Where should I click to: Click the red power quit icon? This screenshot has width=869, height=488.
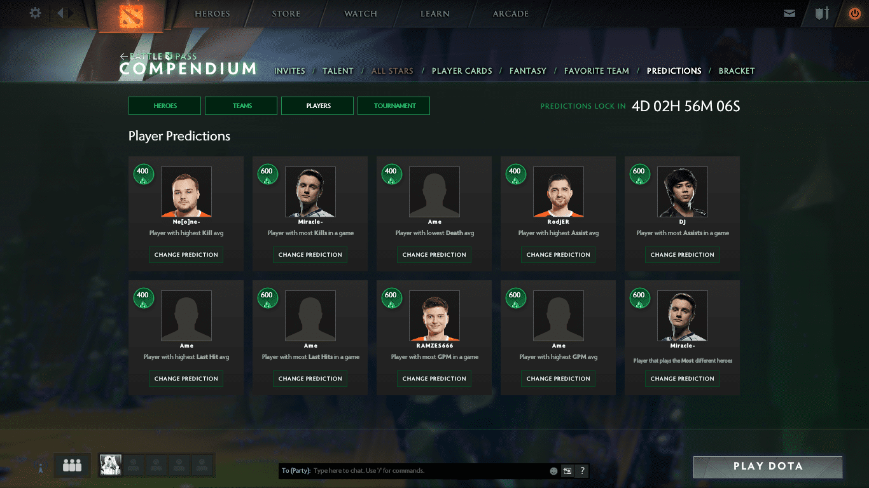click(x=854, y=13)
